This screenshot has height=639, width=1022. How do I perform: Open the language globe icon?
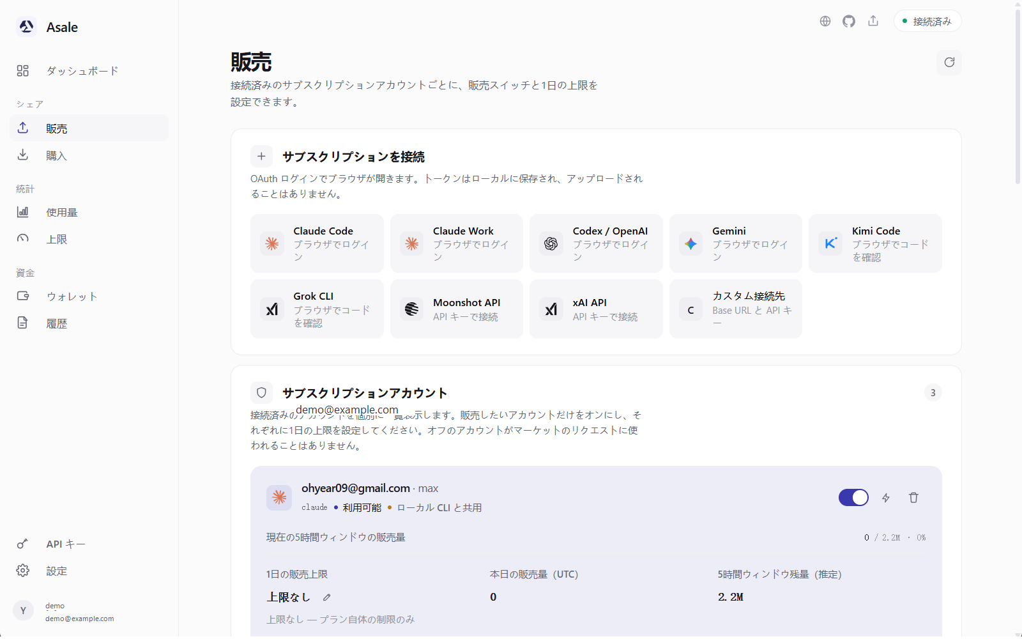pos(825,21)
